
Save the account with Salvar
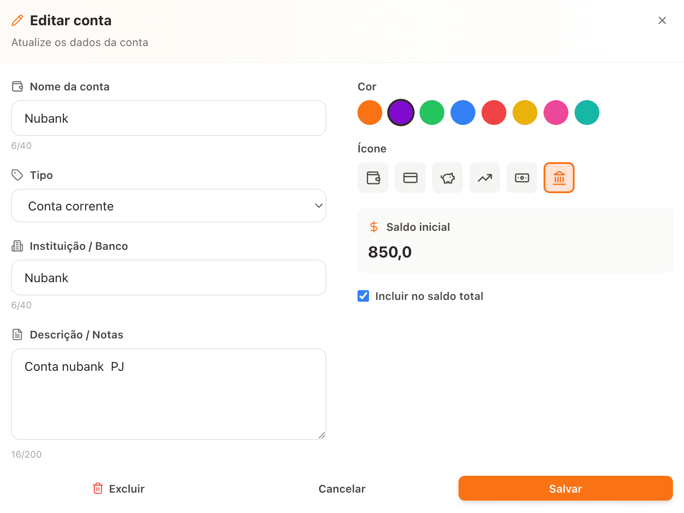(x=565, y=489)
